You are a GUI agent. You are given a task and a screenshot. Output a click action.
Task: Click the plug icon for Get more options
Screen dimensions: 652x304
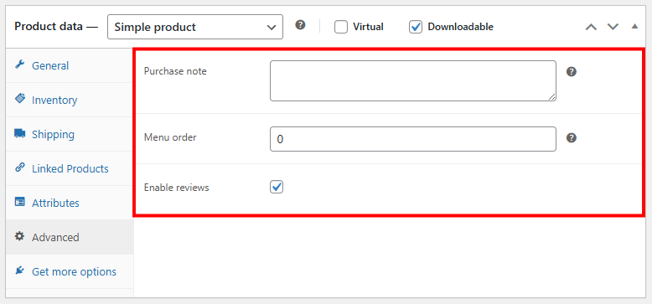[x=19, y=271]
